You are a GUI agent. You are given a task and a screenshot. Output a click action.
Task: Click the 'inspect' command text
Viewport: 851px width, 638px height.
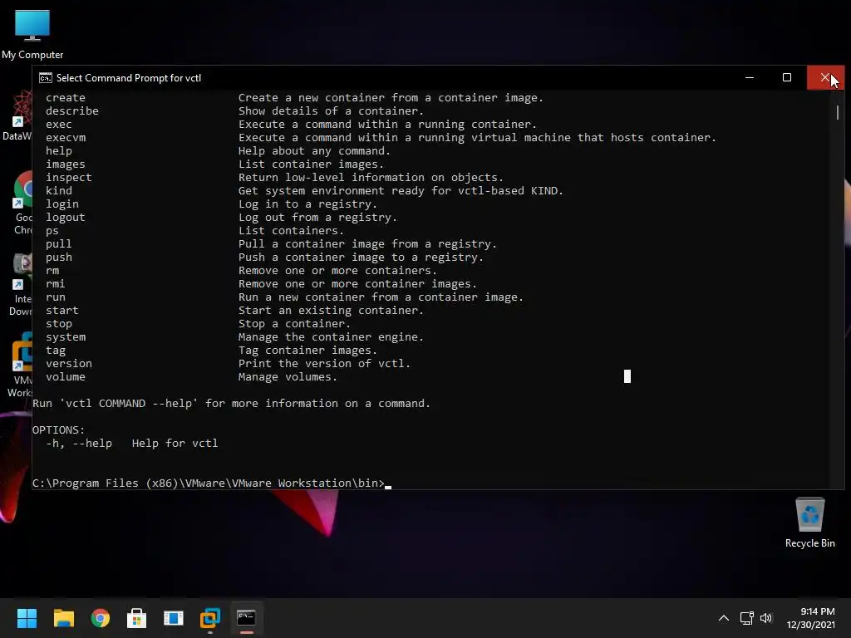point(69,178)
